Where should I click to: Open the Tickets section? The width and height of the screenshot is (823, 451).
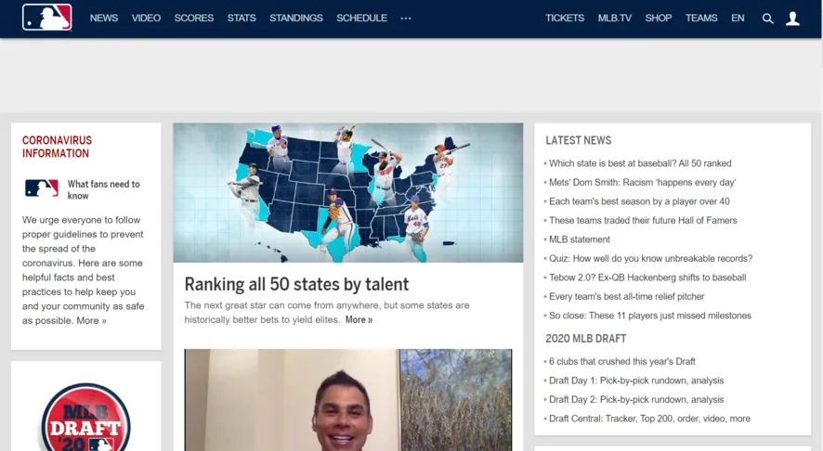point(565,19)
